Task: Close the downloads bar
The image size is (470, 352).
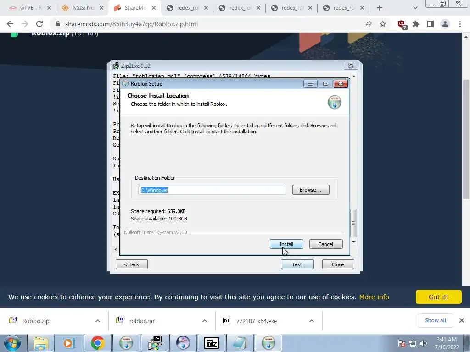Action: [x=462, y=320]
